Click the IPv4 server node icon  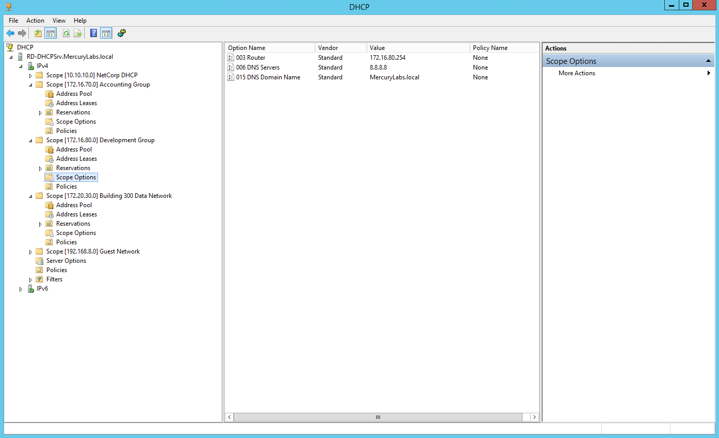[x=31, y=66]
